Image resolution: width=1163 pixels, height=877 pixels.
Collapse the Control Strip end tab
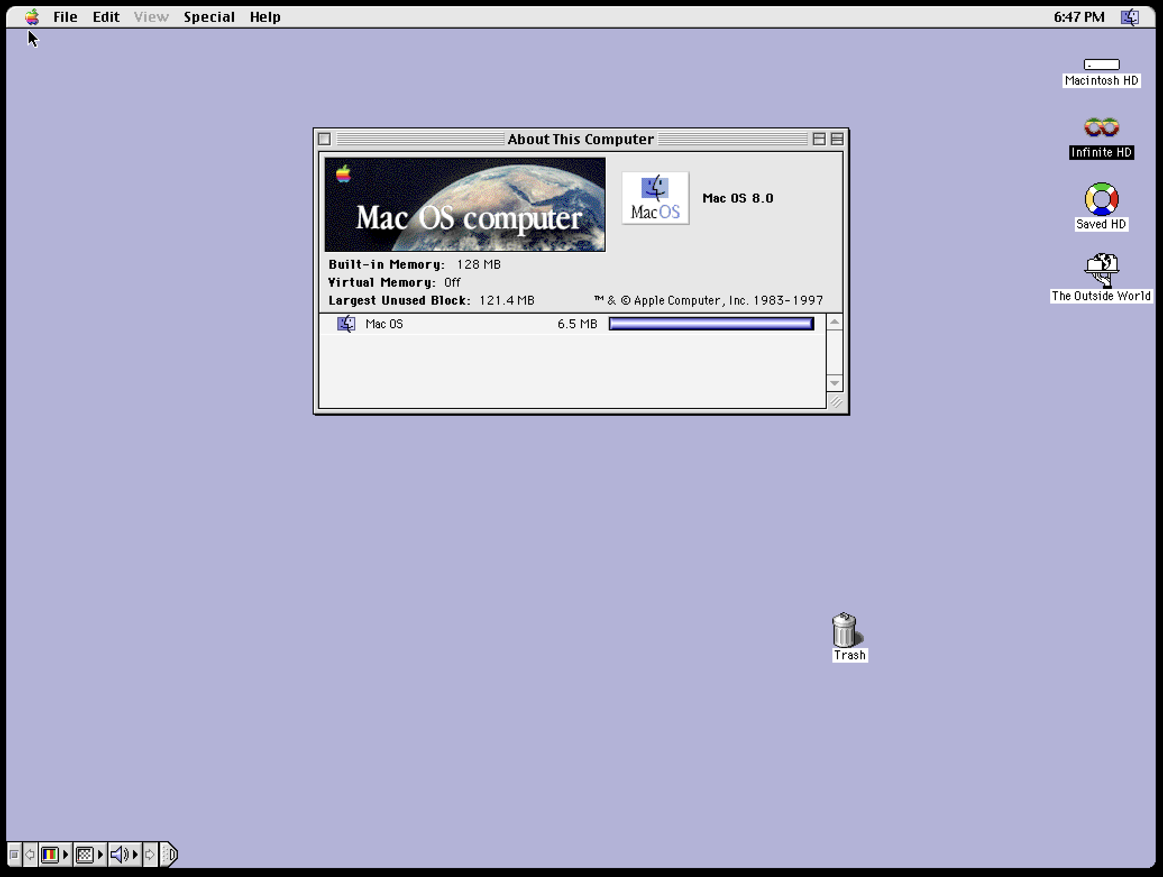(169, 855)
